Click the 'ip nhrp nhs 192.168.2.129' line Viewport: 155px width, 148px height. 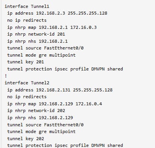tap(40, 118)
